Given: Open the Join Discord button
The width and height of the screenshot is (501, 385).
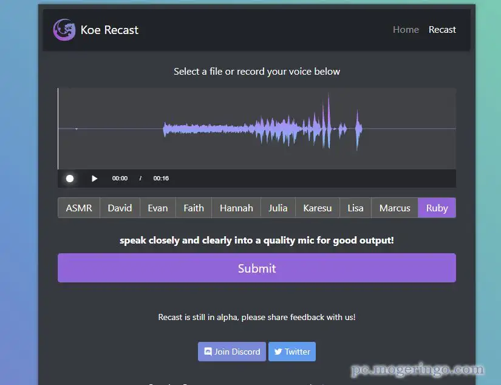Looking at the screenshot, I should (232, 352).
